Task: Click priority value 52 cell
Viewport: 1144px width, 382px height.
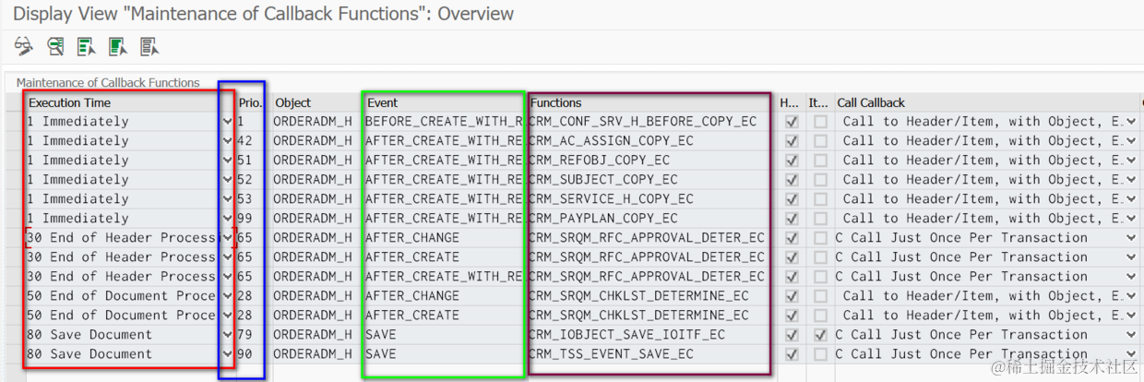Action: point(252,180)
